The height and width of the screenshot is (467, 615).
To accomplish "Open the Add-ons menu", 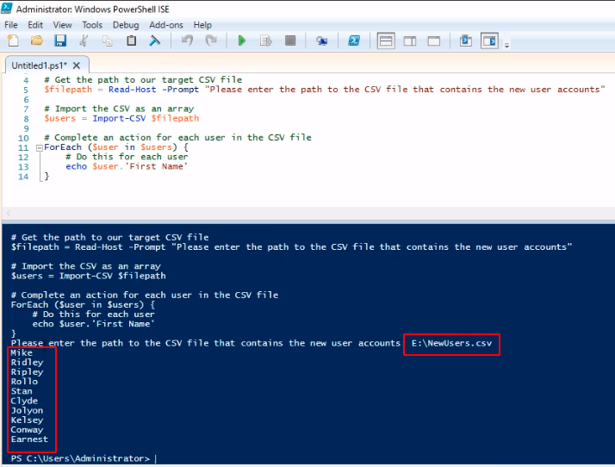I will coord(166,25).
